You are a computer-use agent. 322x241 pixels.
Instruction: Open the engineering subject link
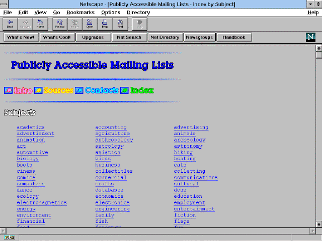tap(113, 209)
